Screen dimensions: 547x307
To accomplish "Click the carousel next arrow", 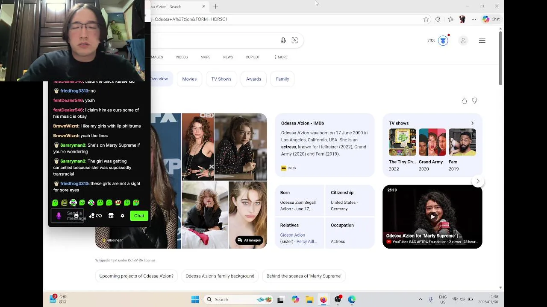I will [x=478, y=181].
